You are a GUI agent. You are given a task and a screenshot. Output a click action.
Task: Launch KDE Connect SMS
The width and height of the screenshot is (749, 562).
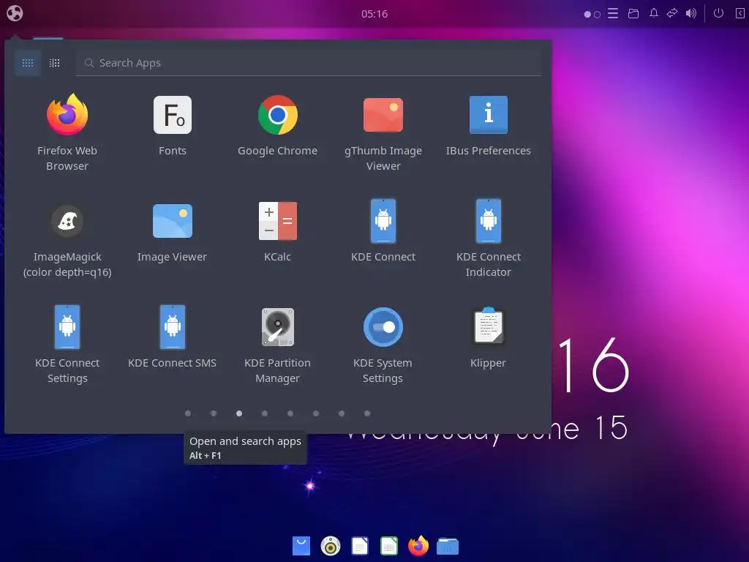coord(173,337)
